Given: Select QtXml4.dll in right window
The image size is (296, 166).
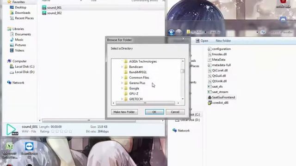Looking at the screenshot, I should pos(217,81).
